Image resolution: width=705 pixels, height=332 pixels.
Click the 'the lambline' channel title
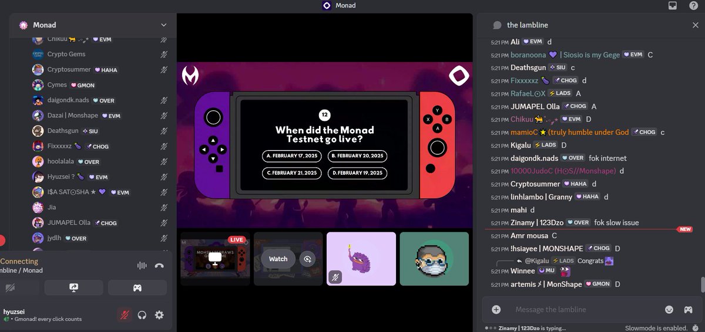click(x=528, y=25)
